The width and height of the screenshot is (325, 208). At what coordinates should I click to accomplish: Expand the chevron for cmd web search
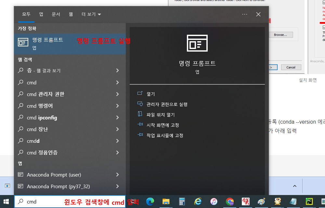click(118, 82)
